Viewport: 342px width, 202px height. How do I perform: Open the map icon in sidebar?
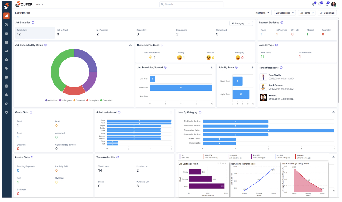pyautogui.click(x=7, y=77)
